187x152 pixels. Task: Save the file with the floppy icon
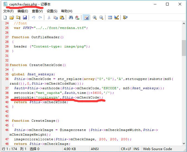click(x=25, y=17)
